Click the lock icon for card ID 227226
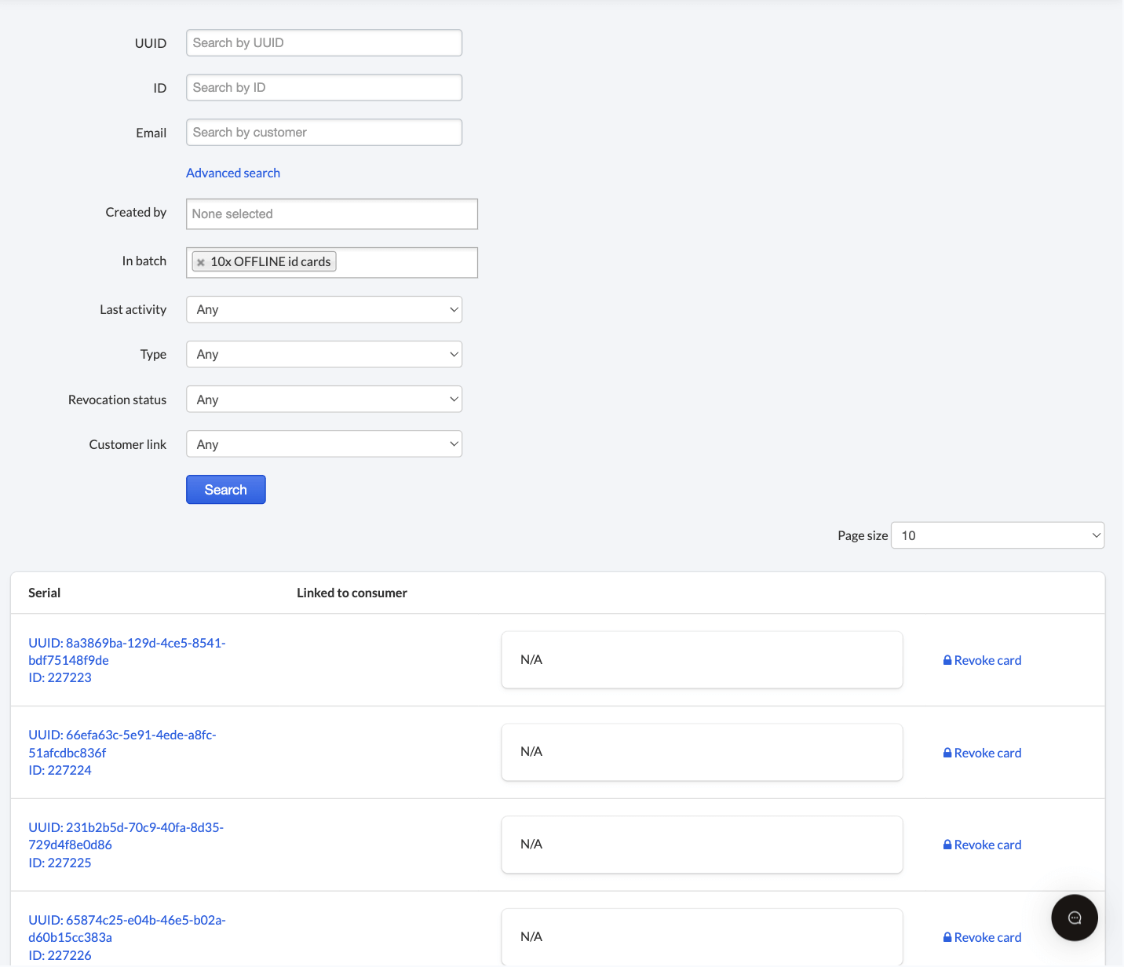The height and width of the screenshot is (967, 1124). coord(947,936)
